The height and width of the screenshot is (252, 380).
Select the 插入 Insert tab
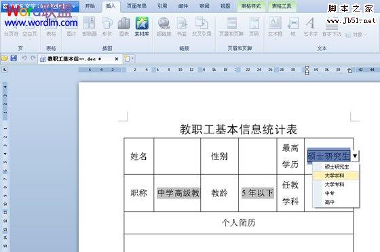(x=111, y=6)
